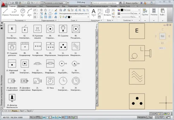Screen dimensions: 174x120
Task: Expand the Свойства panel
Action: point(128,21)
